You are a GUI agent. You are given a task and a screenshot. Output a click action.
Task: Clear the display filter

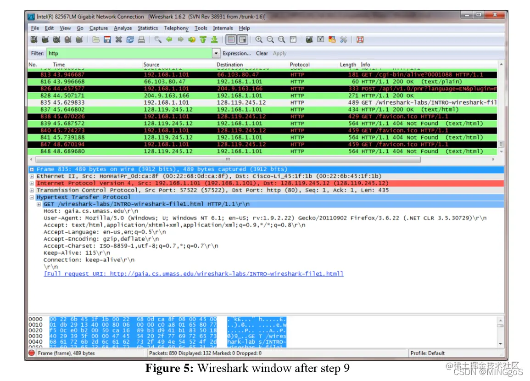[262, 53]
